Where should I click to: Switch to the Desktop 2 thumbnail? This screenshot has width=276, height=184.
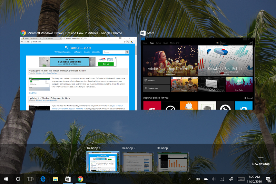pos(138,162)
